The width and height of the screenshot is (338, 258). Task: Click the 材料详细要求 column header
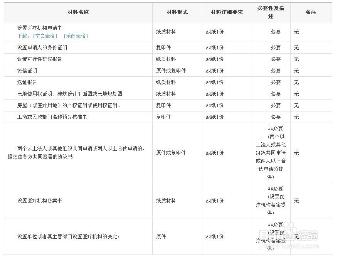click(x=226, y=12)
